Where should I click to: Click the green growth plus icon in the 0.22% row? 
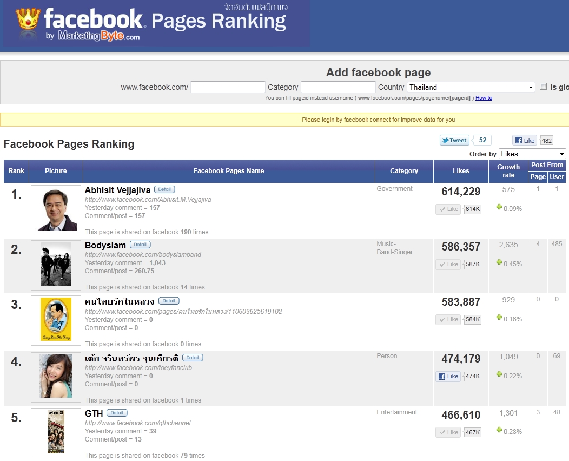[x=499, y=374]
